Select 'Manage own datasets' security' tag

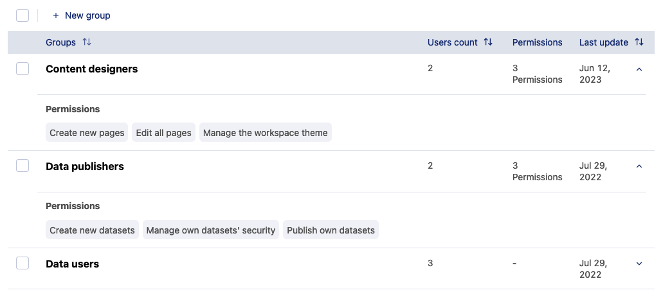[210, 230]
